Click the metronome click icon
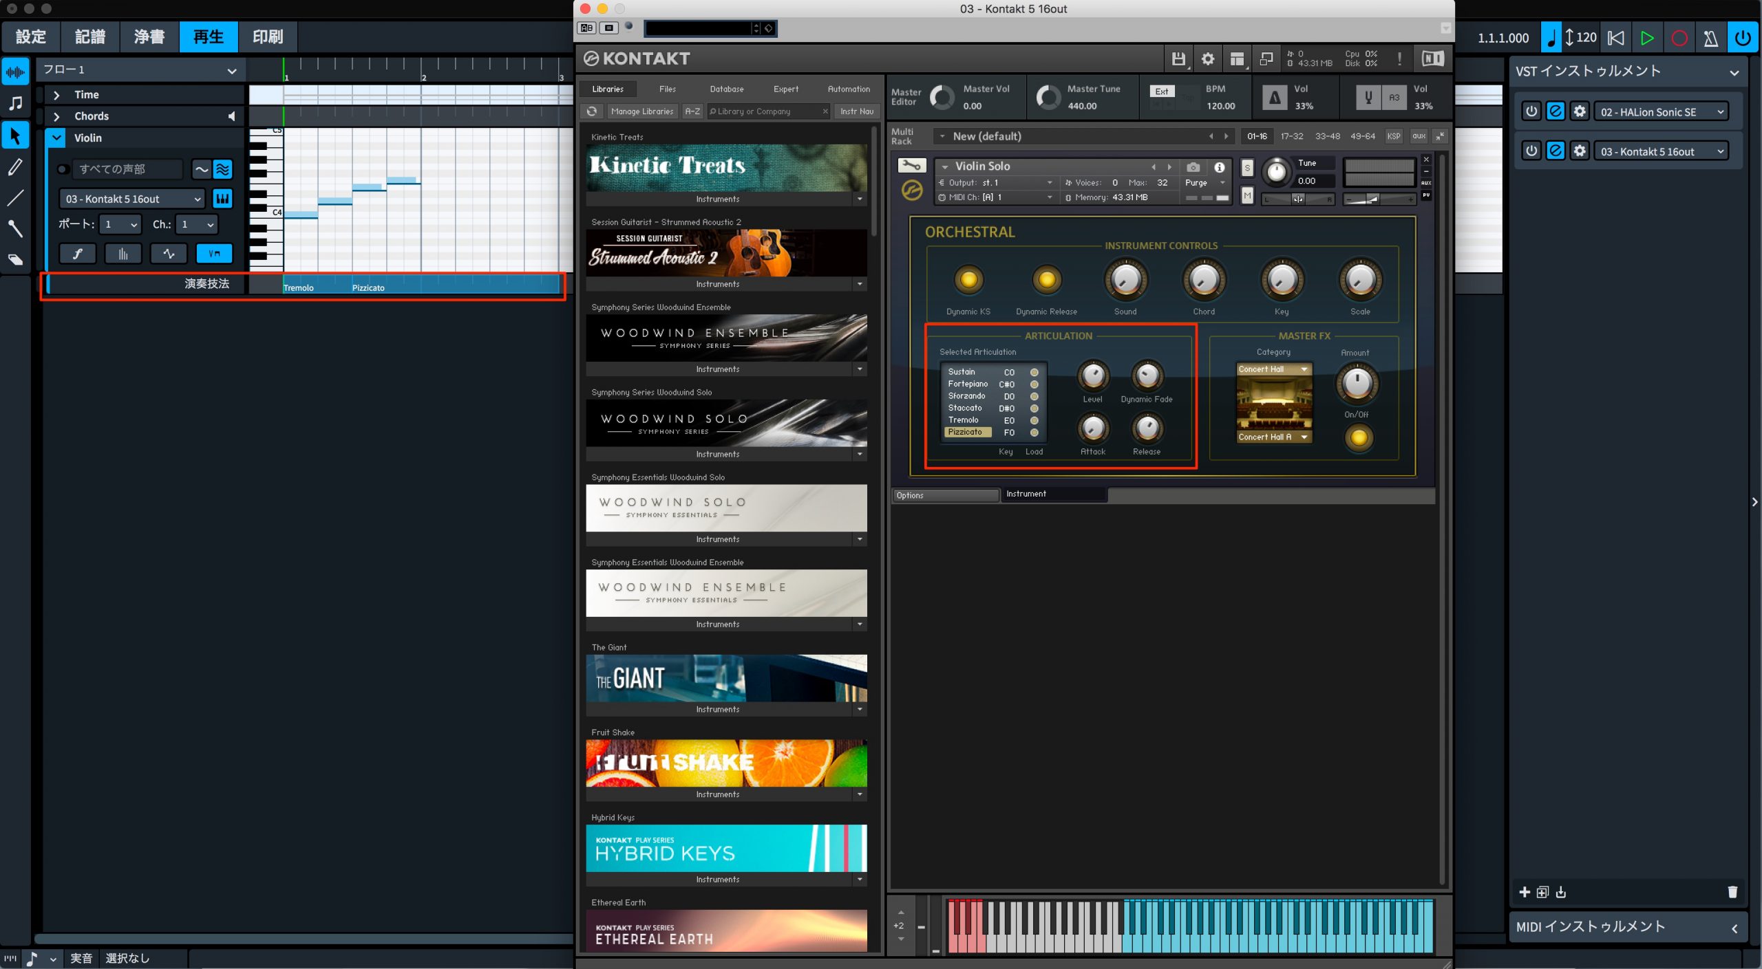 pyautogui.click(x=1710, y=38)
